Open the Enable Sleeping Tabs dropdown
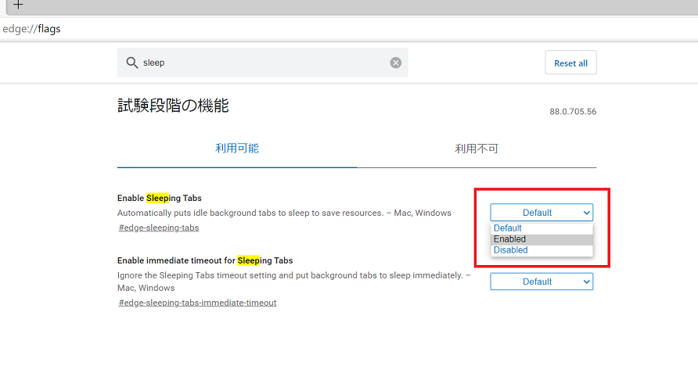This screenshot has width=698, height=391. tap(541, 212)
